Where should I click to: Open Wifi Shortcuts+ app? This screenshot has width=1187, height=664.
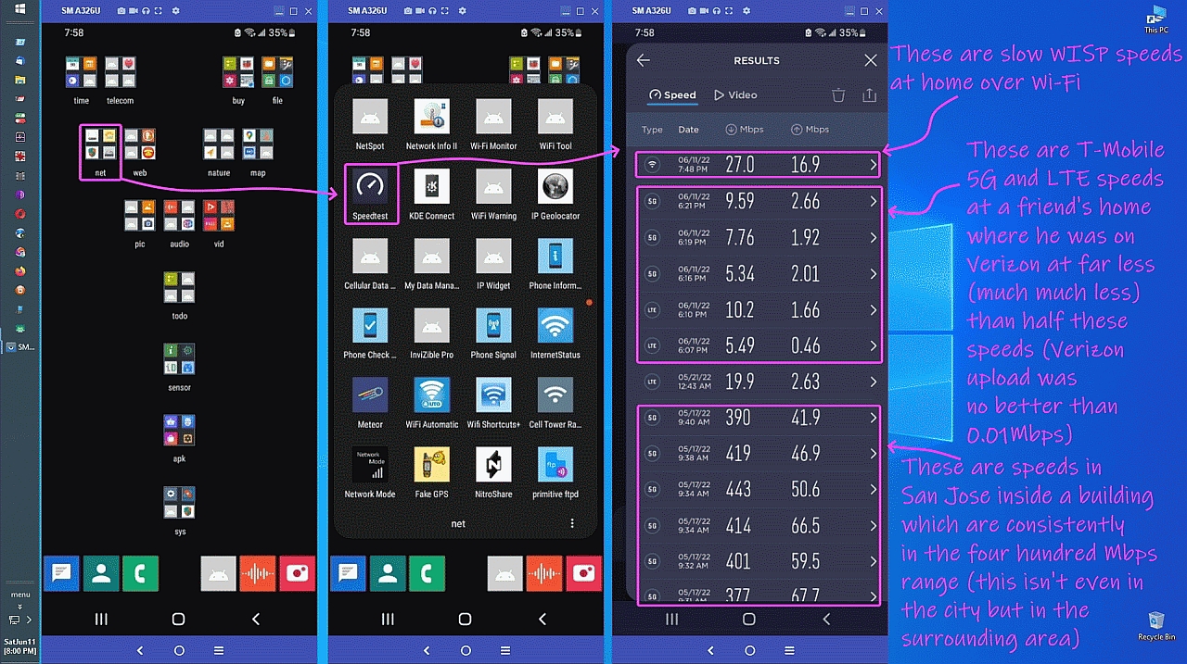[x=493, y=403]
